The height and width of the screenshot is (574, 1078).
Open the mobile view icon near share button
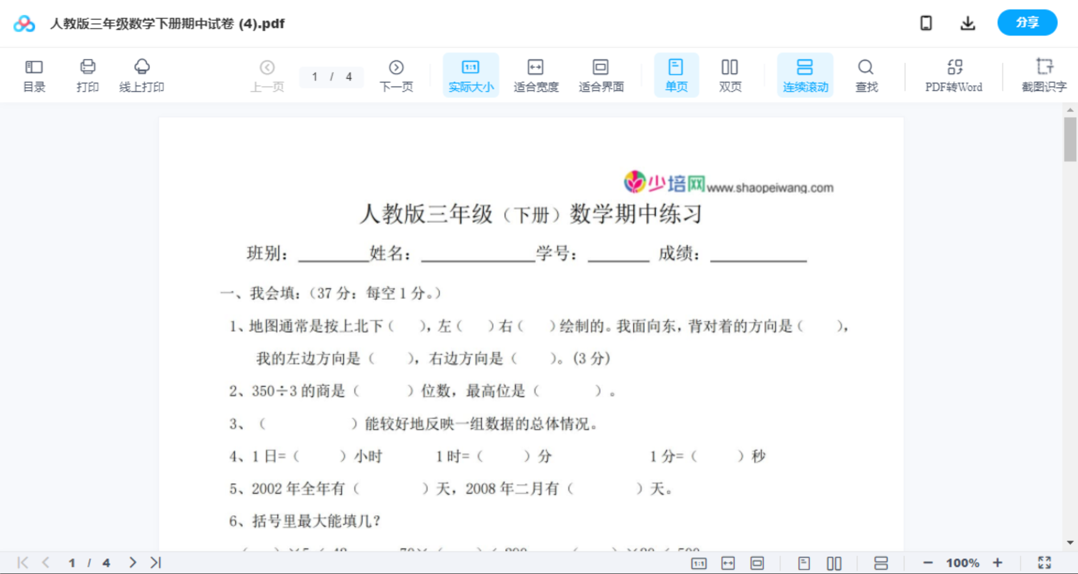coord(926,23)
